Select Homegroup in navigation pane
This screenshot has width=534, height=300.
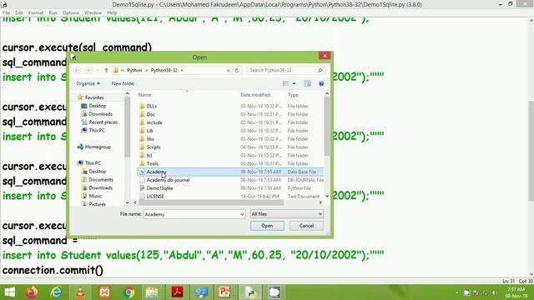click(x=98, y=147)
